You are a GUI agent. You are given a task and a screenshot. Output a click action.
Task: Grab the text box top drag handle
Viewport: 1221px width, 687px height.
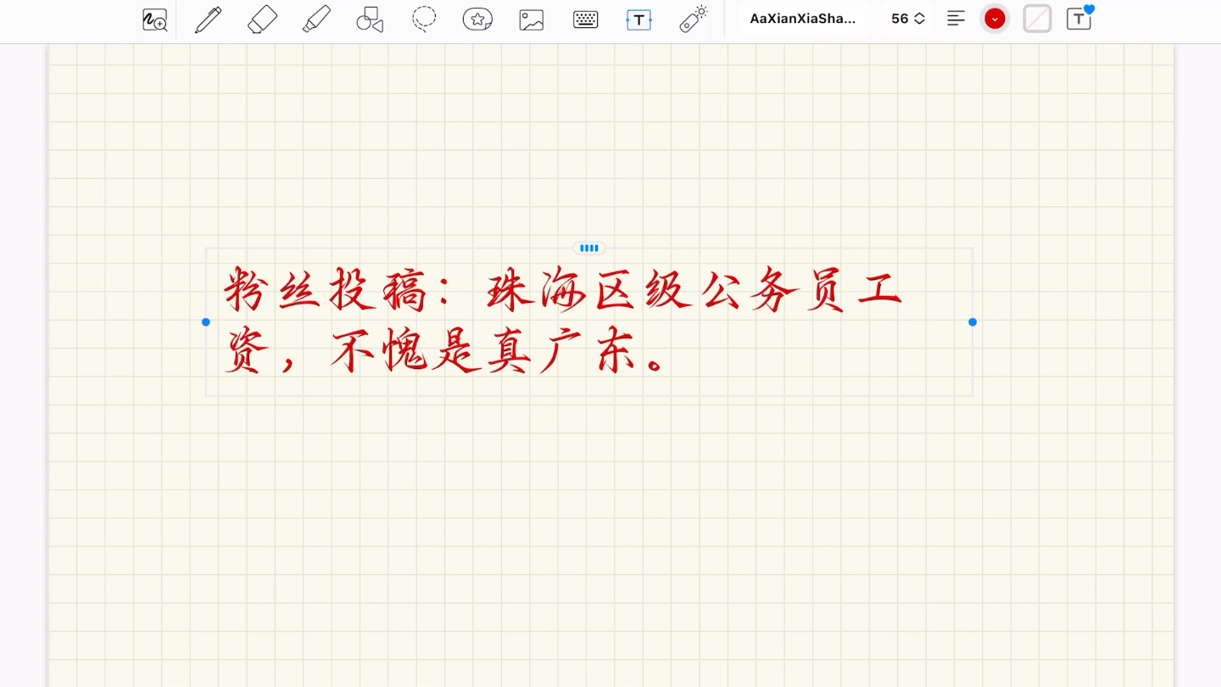pyautogui.click(x=589, y=249)
